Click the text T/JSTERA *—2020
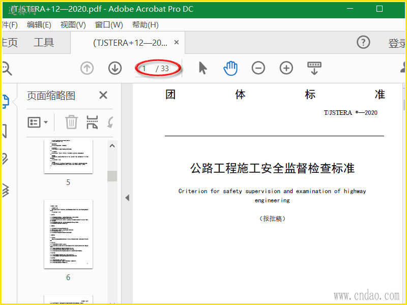This screenshot has height=305, width=407. pyautogui.click(x=351, y=112)
